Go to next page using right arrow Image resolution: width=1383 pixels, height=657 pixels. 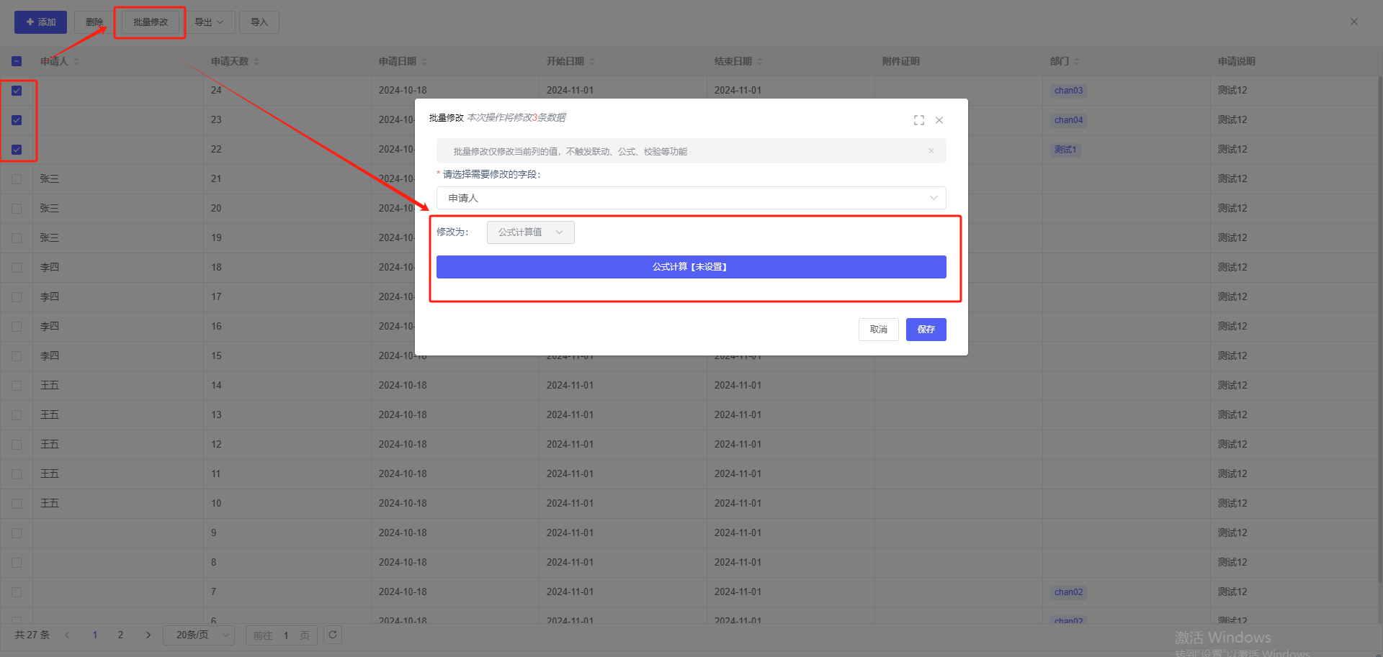(148, 635)
